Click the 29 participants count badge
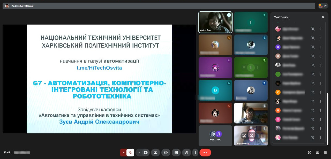This screenshot has width=331, height=159. coord(323,5)
